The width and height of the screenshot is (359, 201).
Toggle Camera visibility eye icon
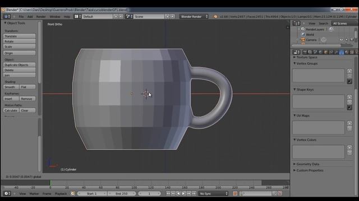click(342, 40)
